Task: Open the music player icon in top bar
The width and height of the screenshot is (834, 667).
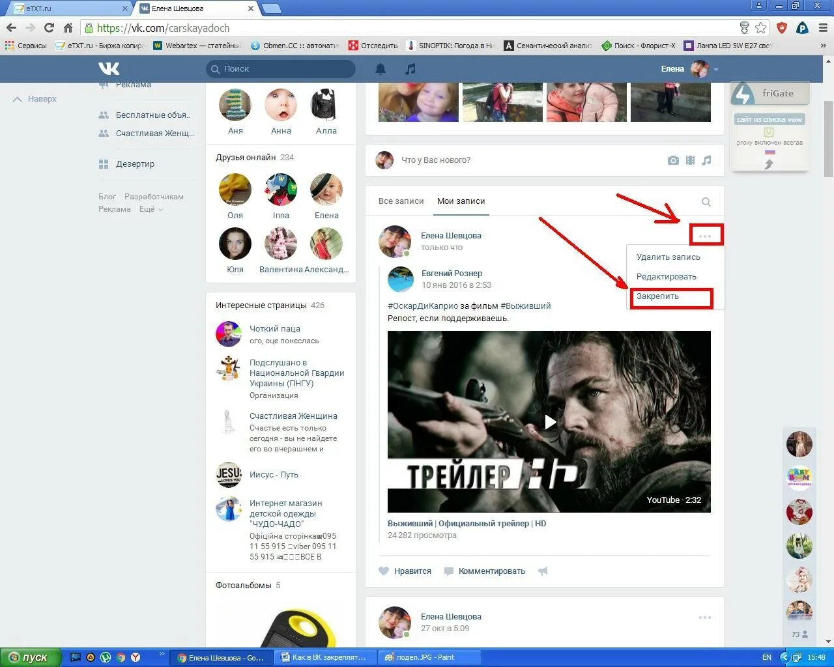Action: click(x=410, y=68)
